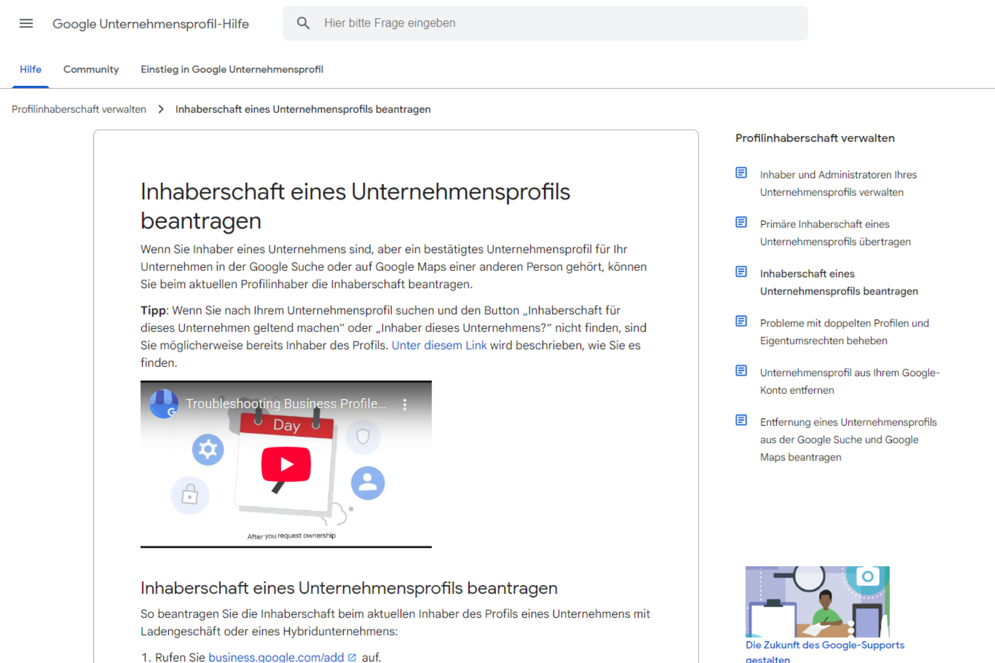This screenshot has width=995, height=663.
Task: Click the article icon beside 'Unternehmensprofil aus Ihrem Google-Konto entfernen'
Action: point(741,370)
